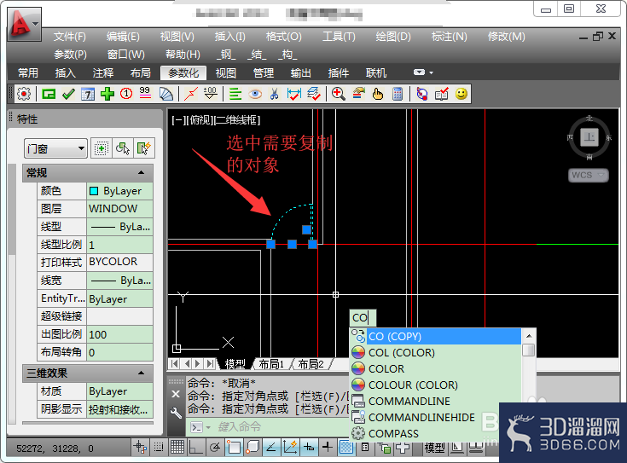This screenshot has width=627, height=463.
Task: Toggle grid display in status bar
Action: pos(177,447)
